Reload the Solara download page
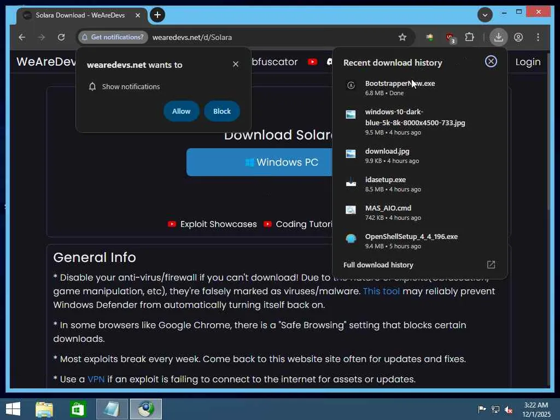560x420 pixels. (61, 37)
